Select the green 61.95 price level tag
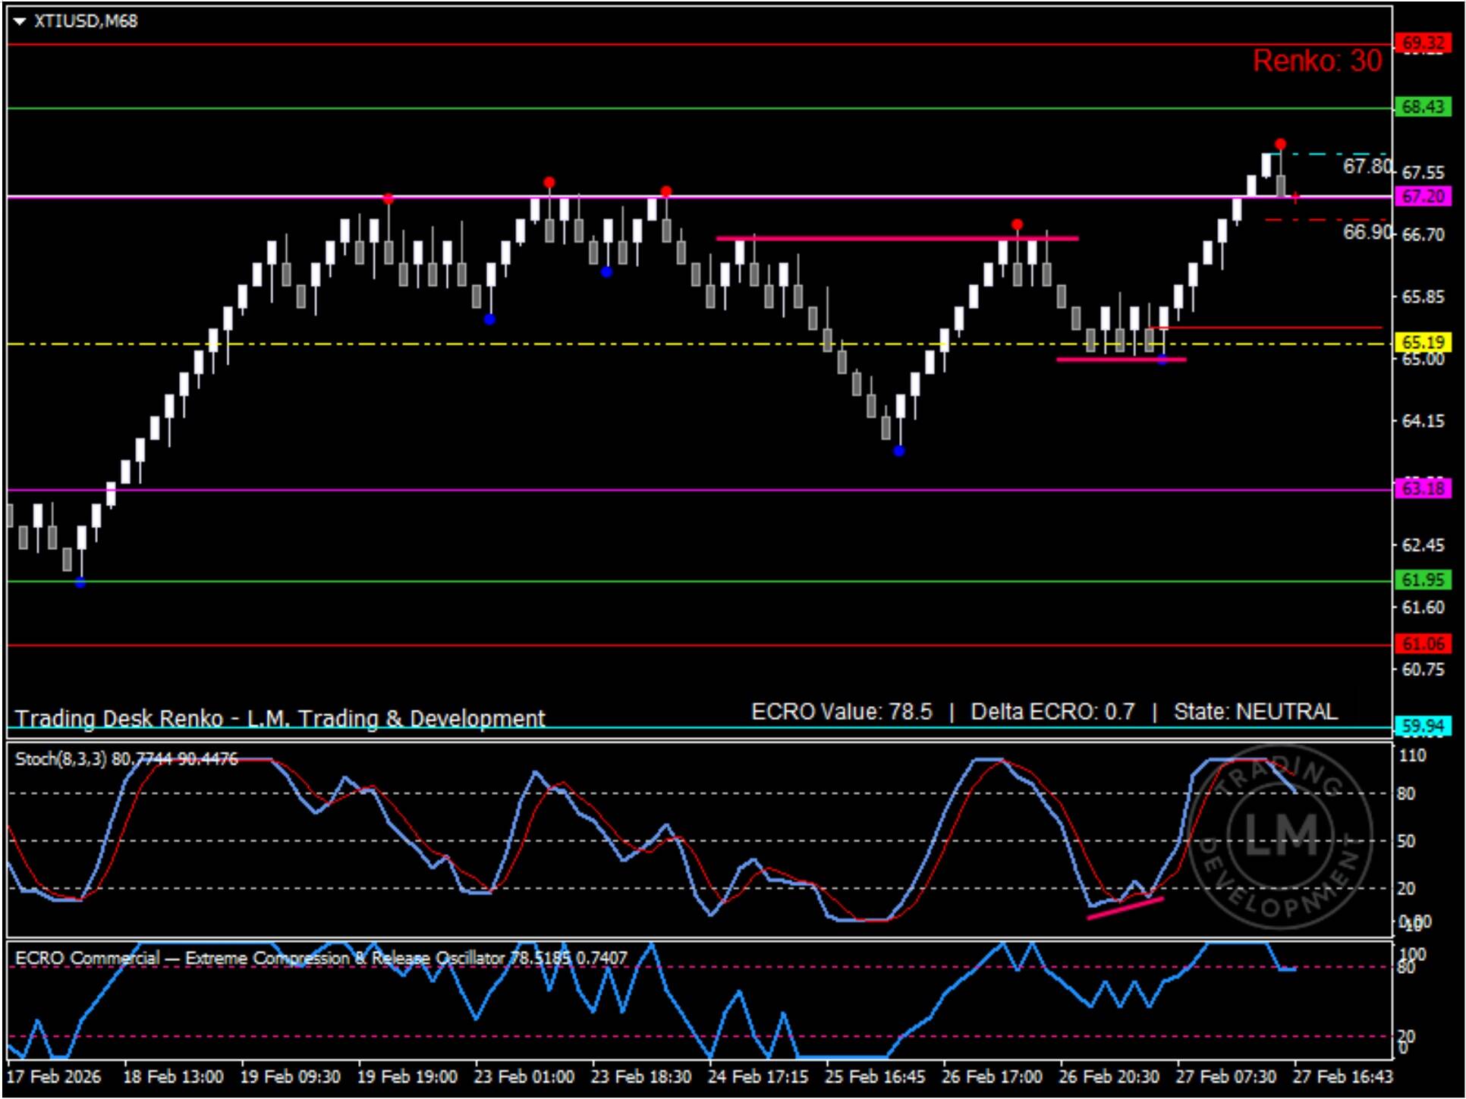1466x1099 pixels. click(x=1423, y=580)
